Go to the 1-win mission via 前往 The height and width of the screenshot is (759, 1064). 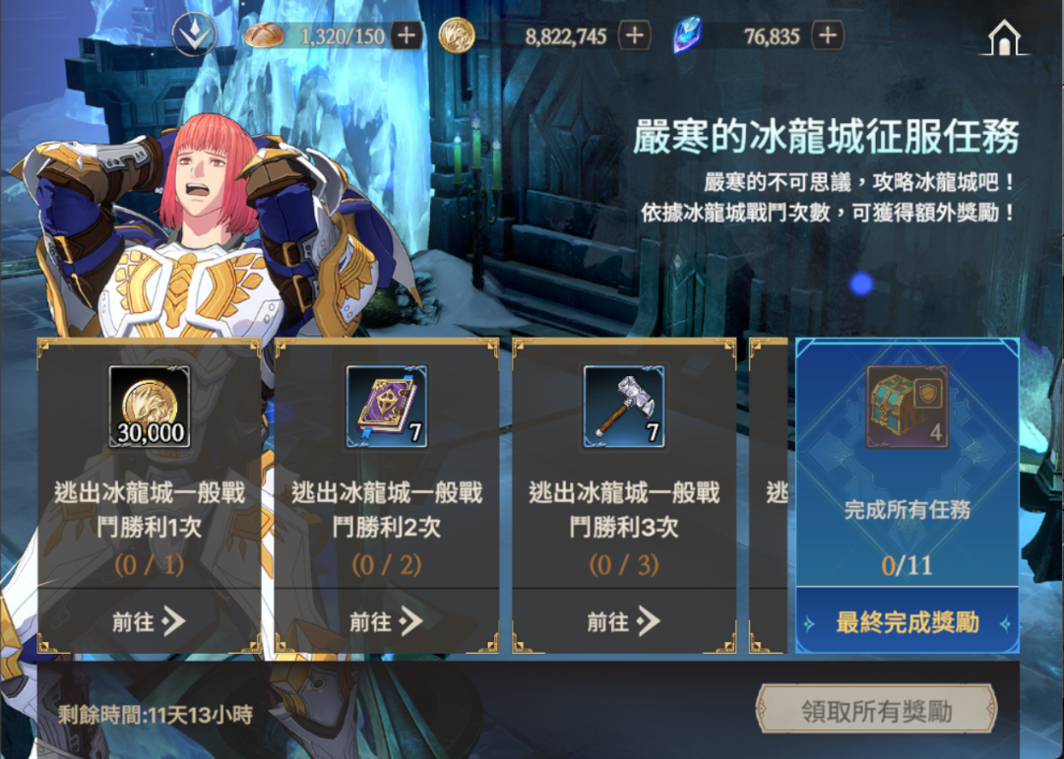click(x=150, y=621)
